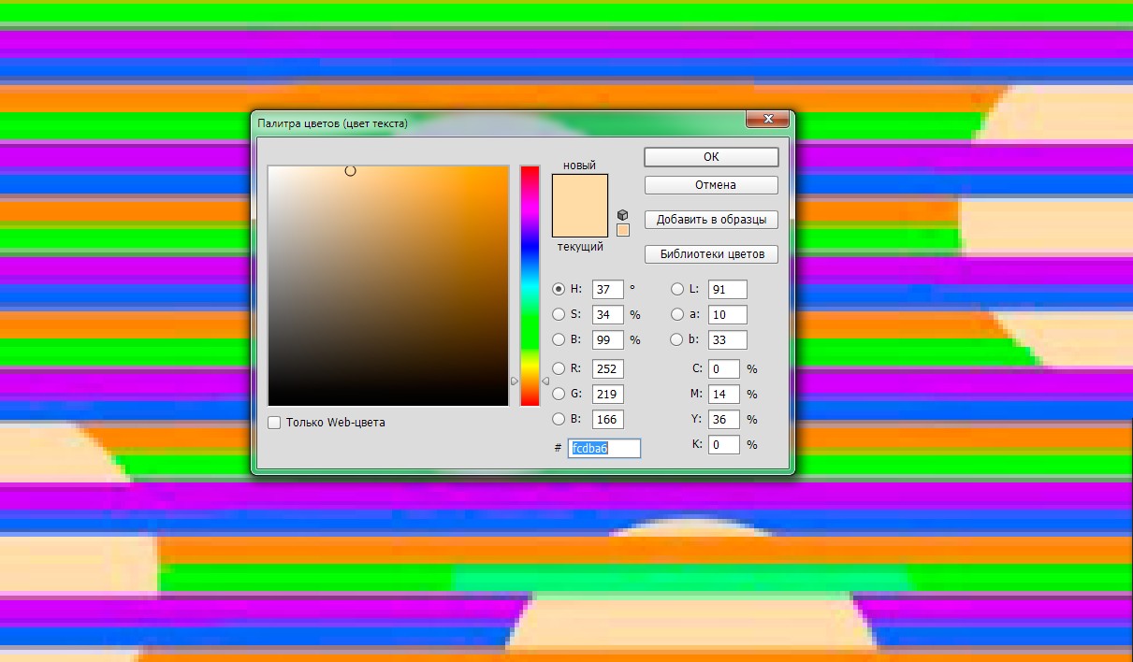This screenshot has width=1133, height=662.
Task: Click the C cyan percentage field
Action: (724, 368)
